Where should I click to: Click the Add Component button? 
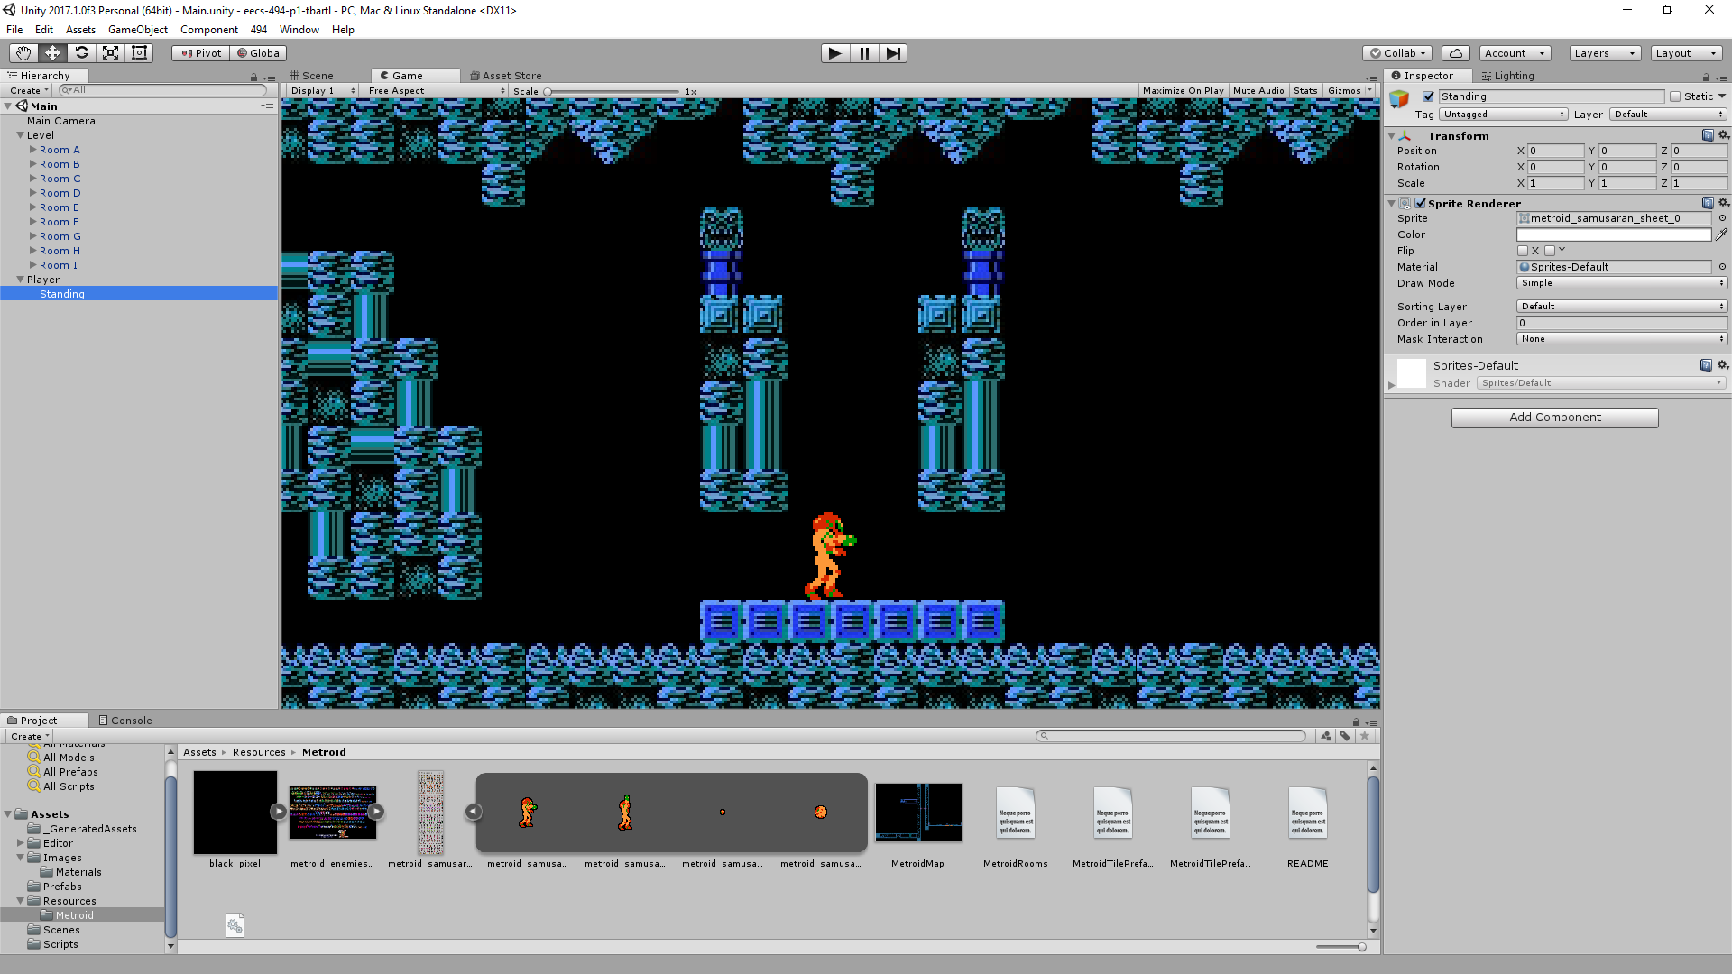1554,418
